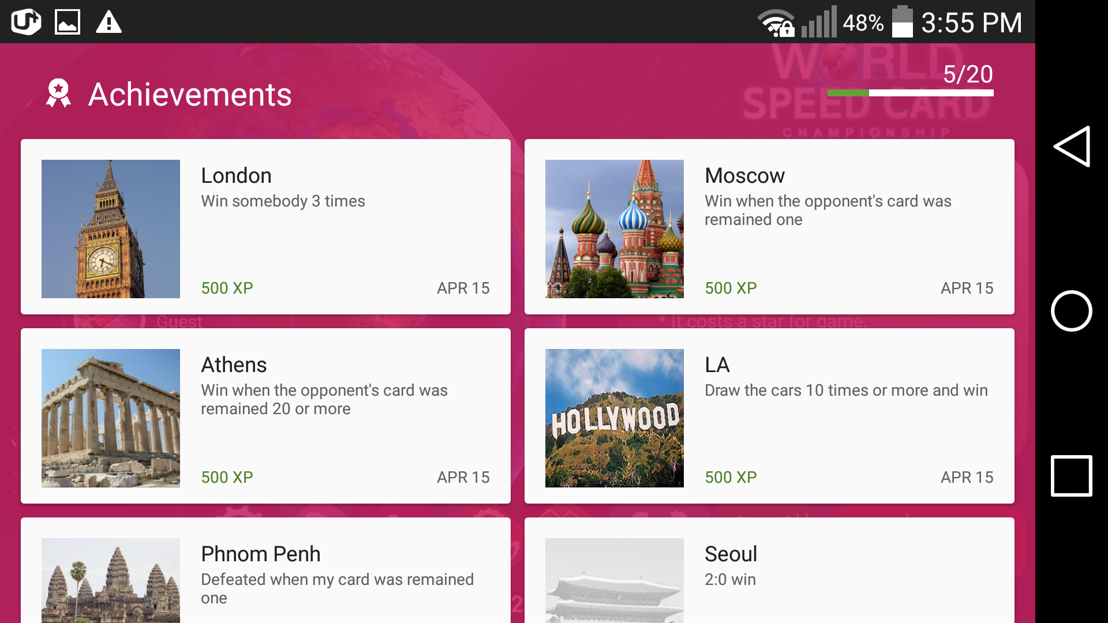Open the London Big Ben thumbnail
Image resolution: width=1108 pixels, height=623 pixels.
click(x=111, y=229)
